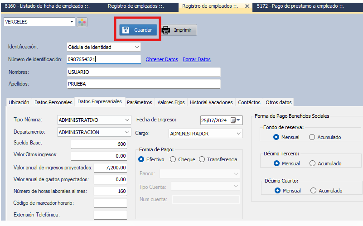Click the Guardar save button
The image size is (363, 226).
click(138, 30)
